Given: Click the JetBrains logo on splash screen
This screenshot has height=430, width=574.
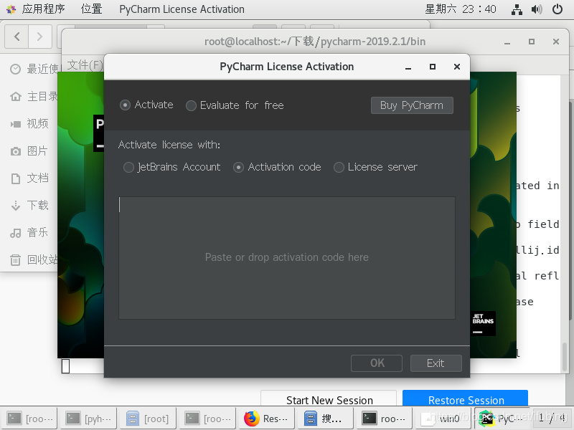Looking at the screenshot, I should [483, 324].
